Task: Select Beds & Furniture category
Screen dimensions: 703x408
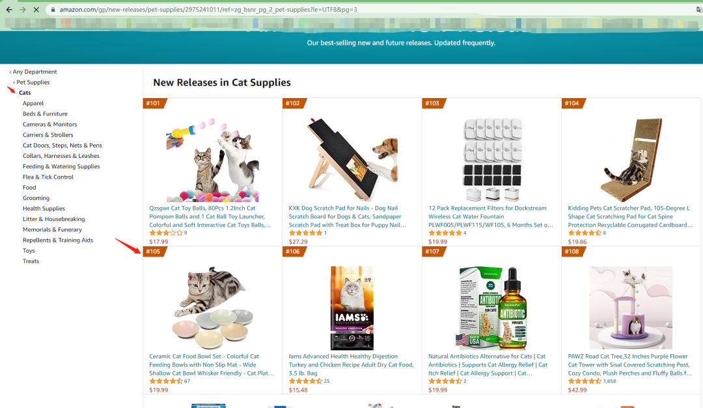Action: pos(46,114)
